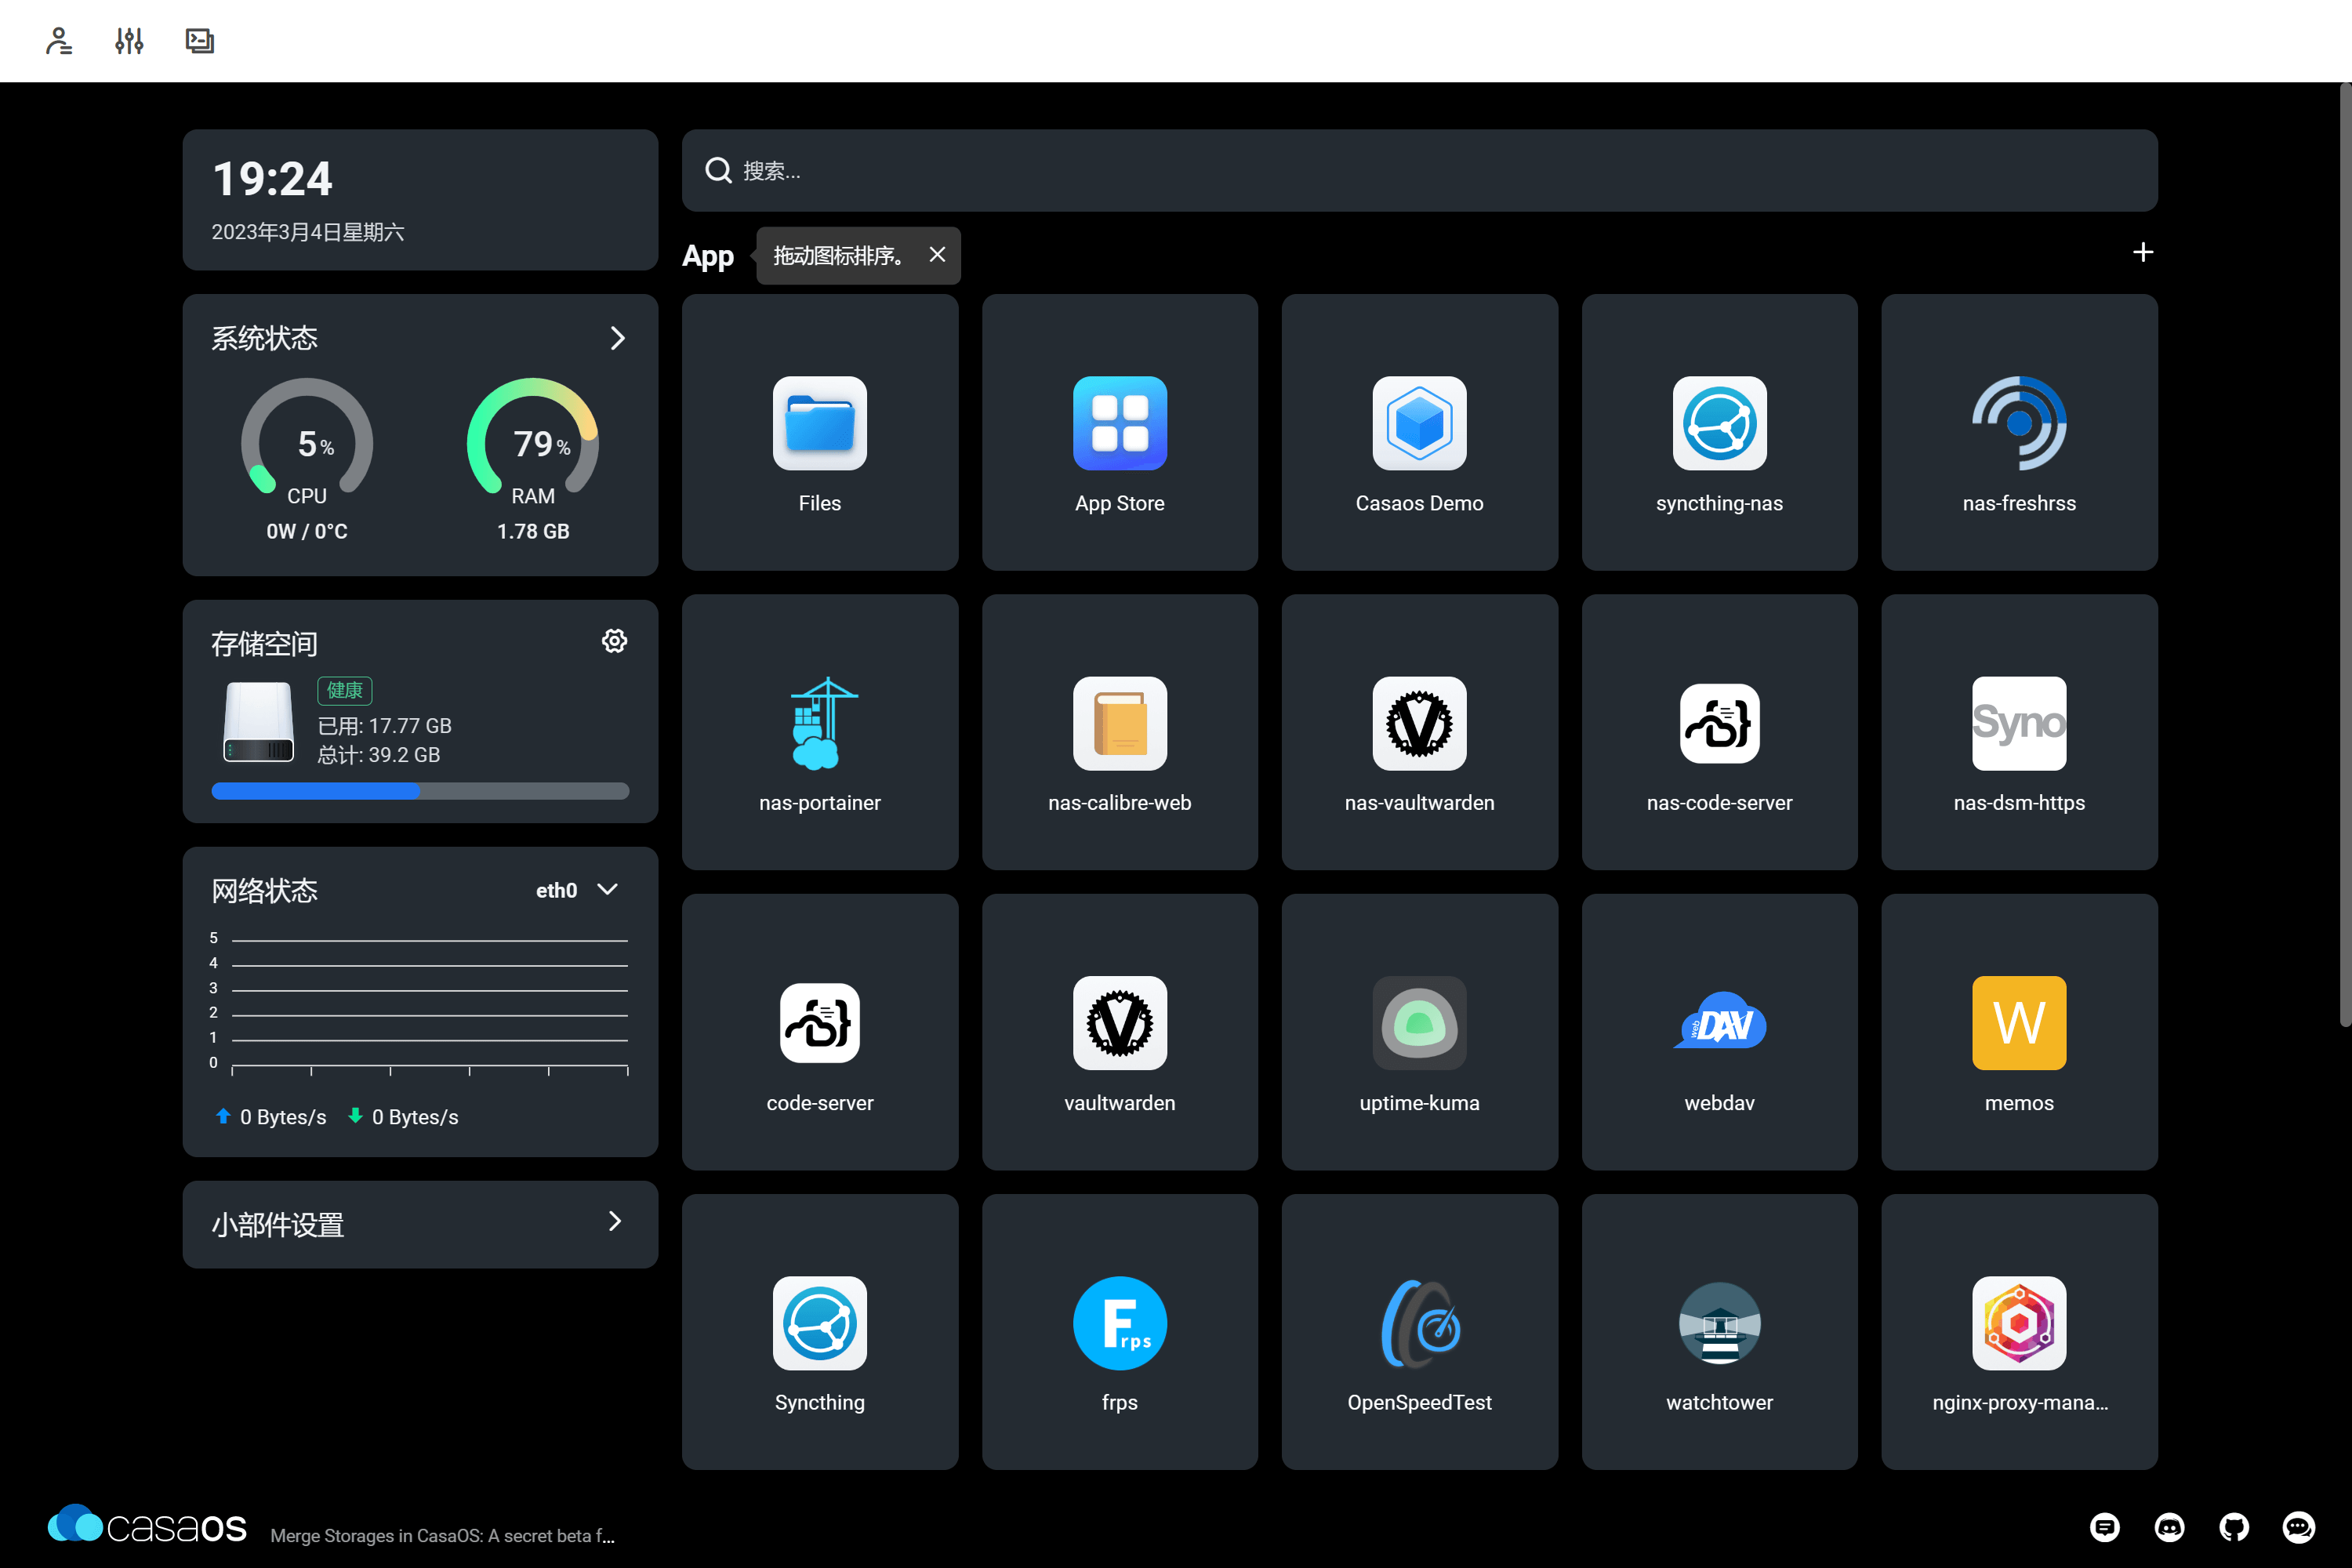Expand the 系统状态 panel chevron
The width and height of the screenshot is (2352, 1568).
(x=617, y=338)
